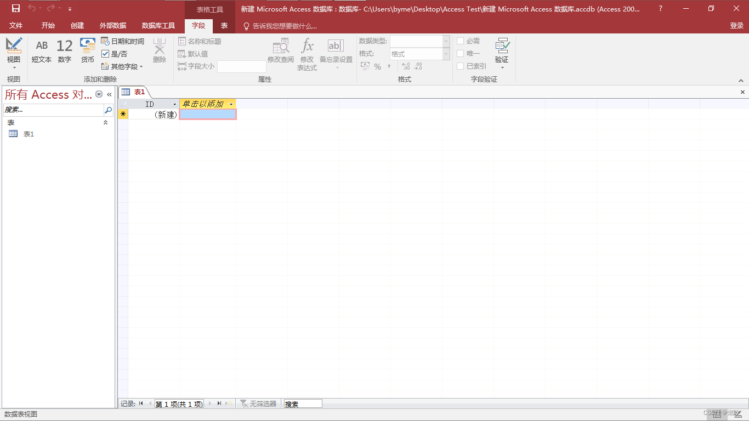Switch to the 外部数据 ribbon tab
Viewport: 749px width, 421px height.
point(113,26)
